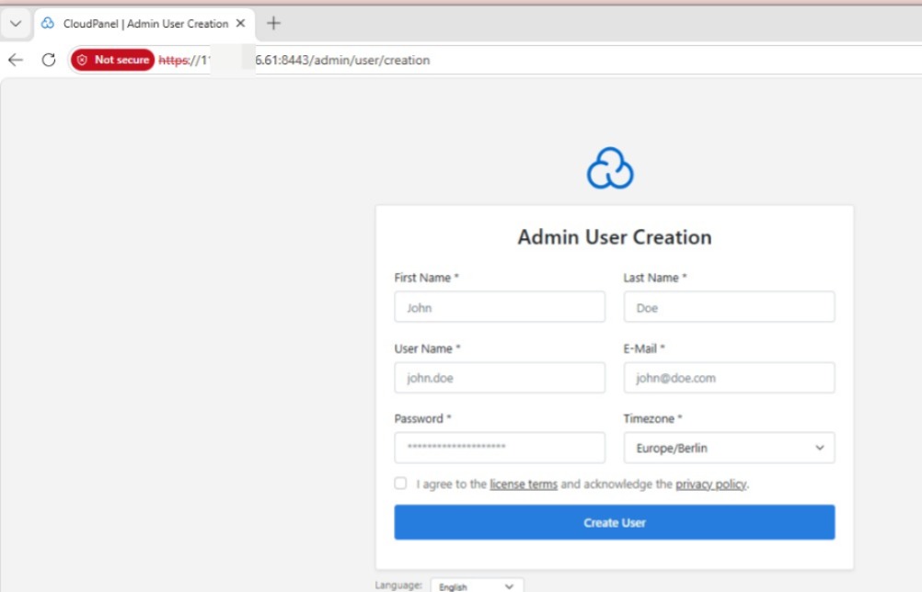Focus the First Name input field
The image size is (922, 592).
[x=500, y=307]
